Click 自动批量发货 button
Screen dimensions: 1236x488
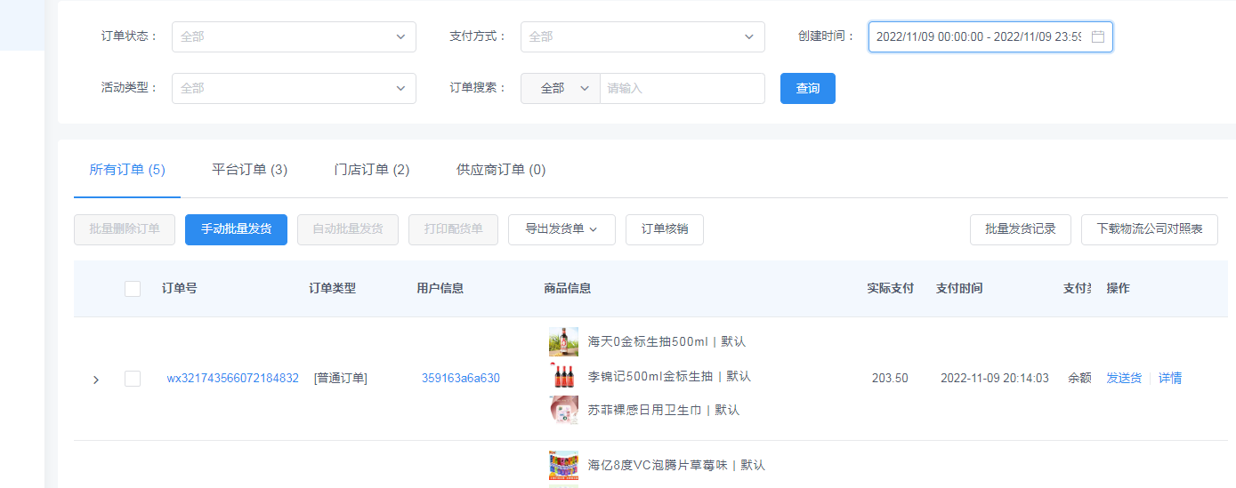pyautogui.click(x=348, y=228)
